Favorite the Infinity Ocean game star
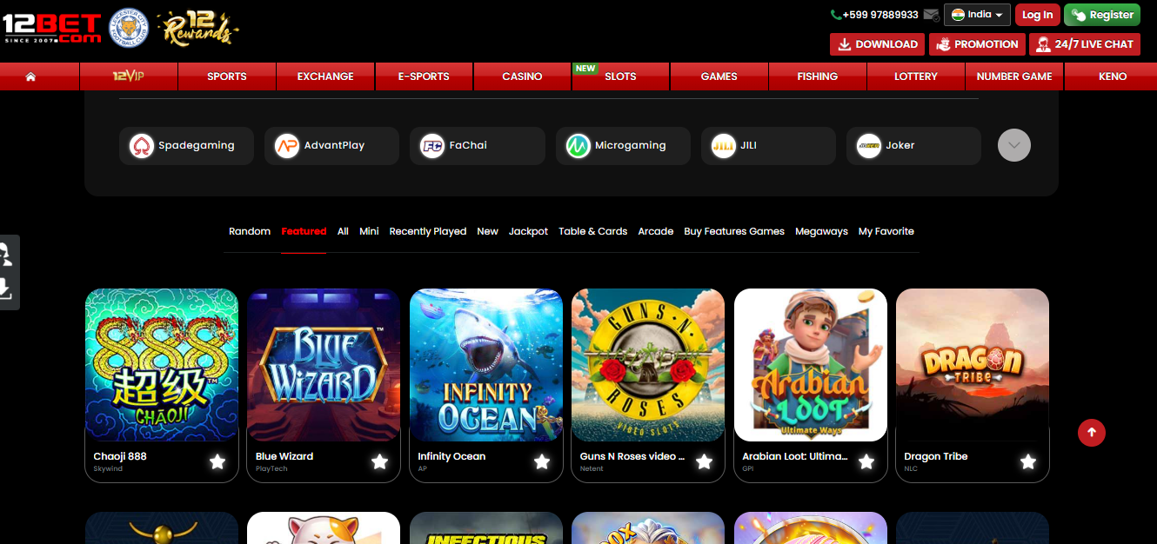This screenshot has width=1157, height=544. pos(542,461)
